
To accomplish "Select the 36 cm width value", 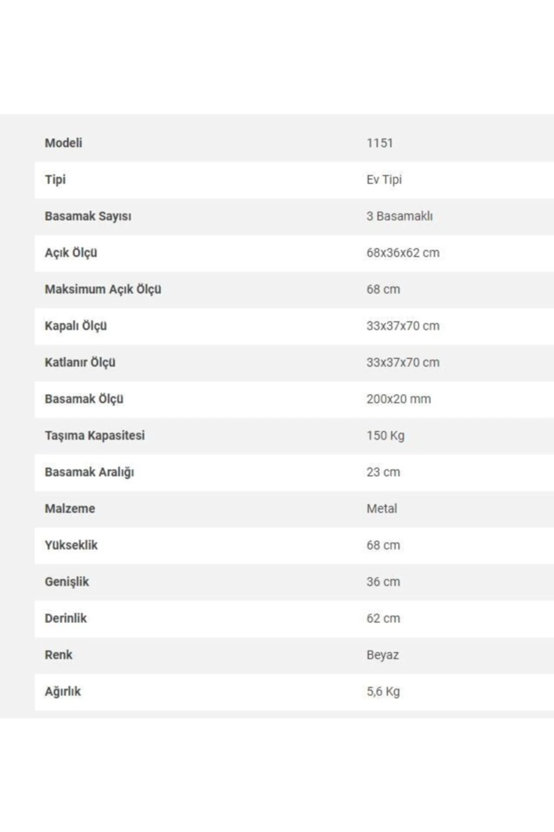I will (383, 581).
